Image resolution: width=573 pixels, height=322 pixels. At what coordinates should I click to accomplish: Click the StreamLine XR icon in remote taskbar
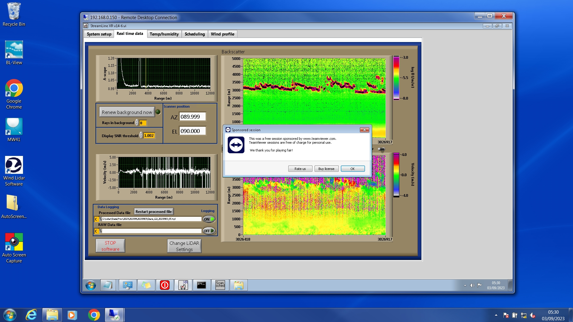(183, 285)
